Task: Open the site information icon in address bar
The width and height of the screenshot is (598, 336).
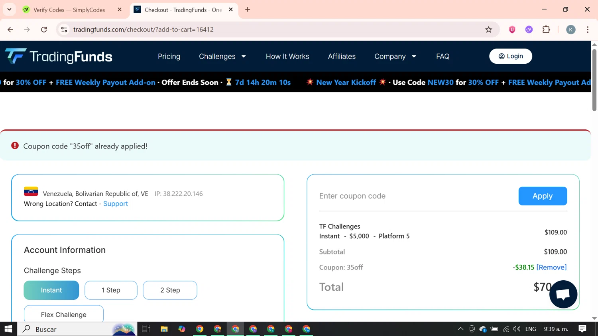Action: coord(64,29)
